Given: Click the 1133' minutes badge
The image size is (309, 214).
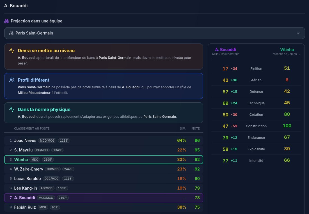Looking at the screenshot, I should coord(64,141).
